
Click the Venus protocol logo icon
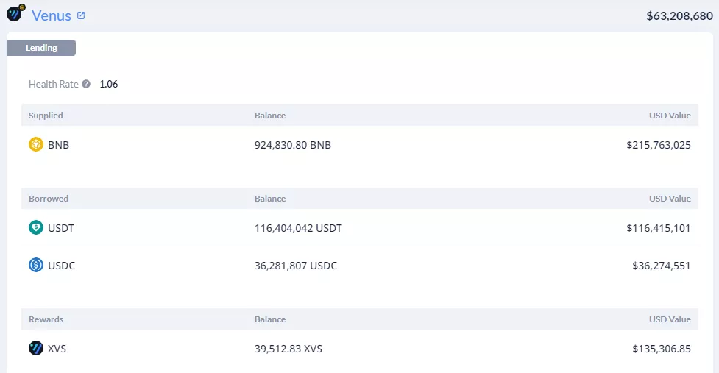[15, 14]
